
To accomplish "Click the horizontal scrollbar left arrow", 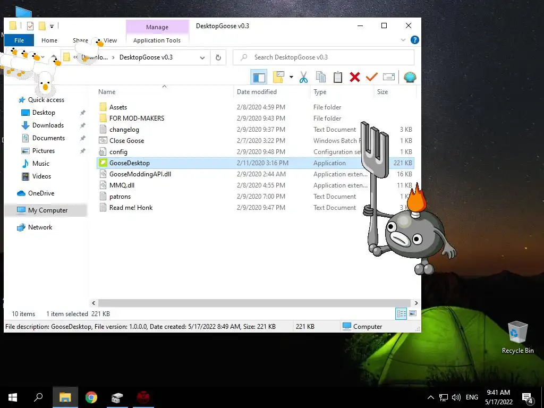I will (93, 303).
